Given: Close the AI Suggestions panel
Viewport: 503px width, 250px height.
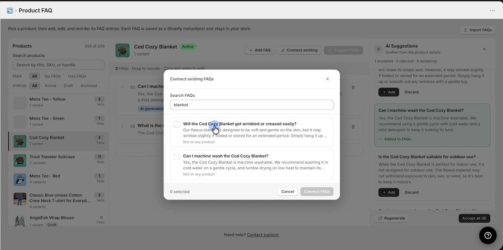Looking at the screenshot, I should pyautogui.click(x=484, y=49).
